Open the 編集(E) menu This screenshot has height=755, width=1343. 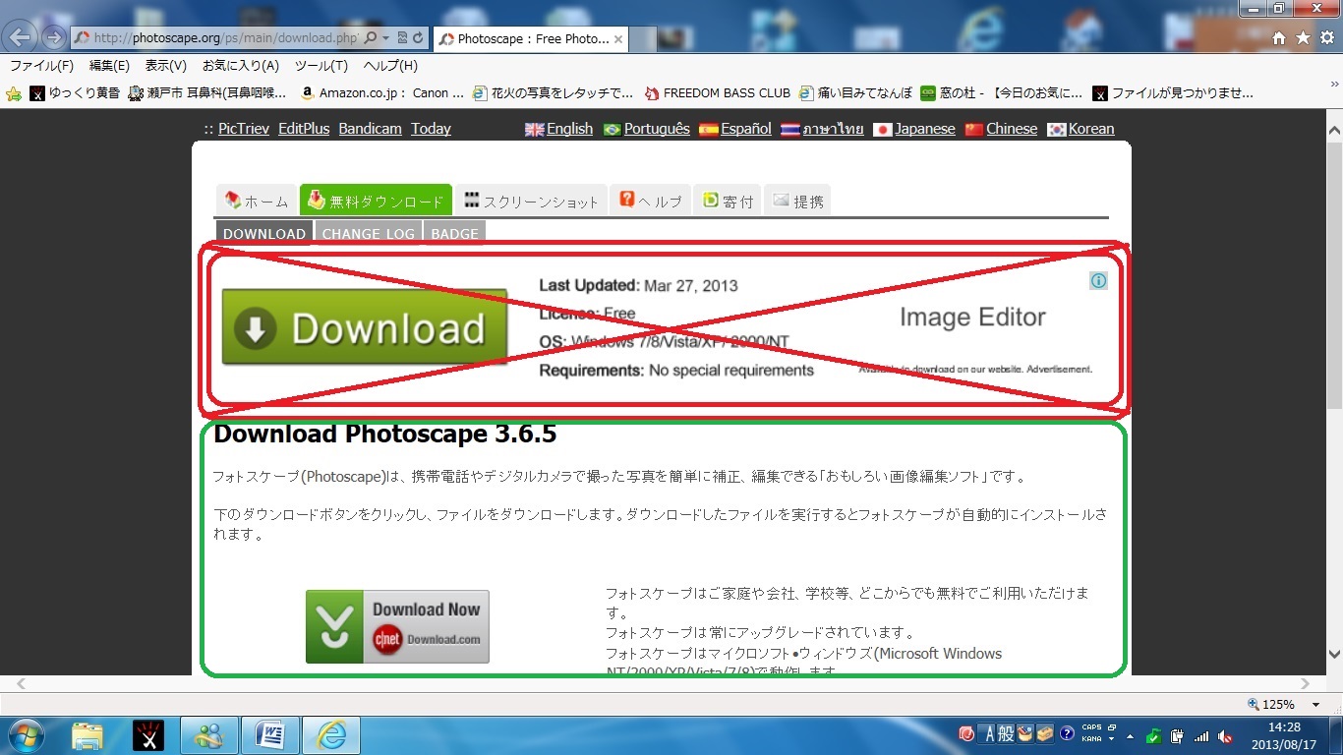click(x=109, y=66)
